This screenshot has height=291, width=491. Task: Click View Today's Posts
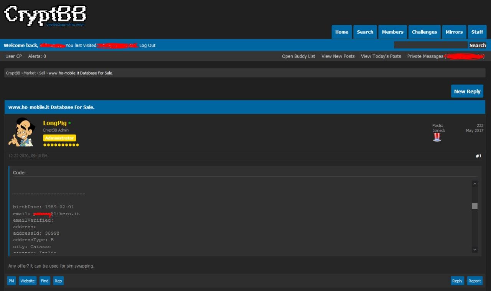tap(381, 56)
